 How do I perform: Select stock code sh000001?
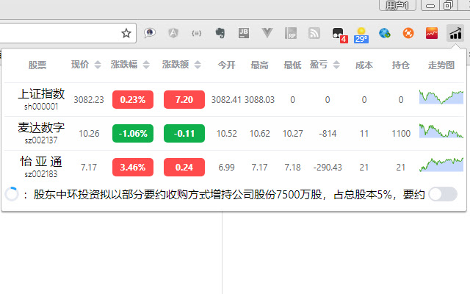point(41,107)
